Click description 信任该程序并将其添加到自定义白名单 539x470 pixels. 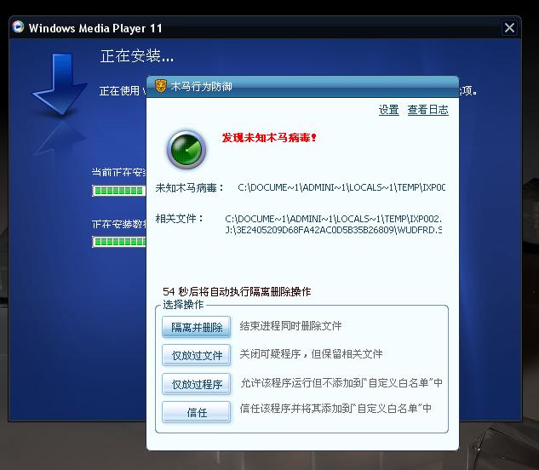pos(335,409)
